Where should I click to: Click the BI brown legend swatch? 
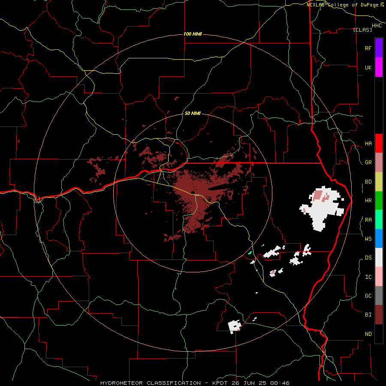point(379,315)
